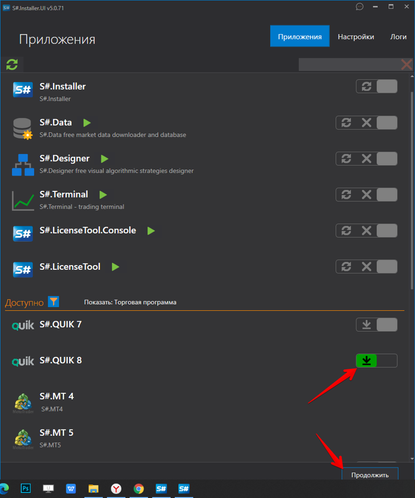Start S#.LicenseTool.Console with play arrow
Image resolution: width=415 pixels, height=498 pixels.
pos(151,230)
